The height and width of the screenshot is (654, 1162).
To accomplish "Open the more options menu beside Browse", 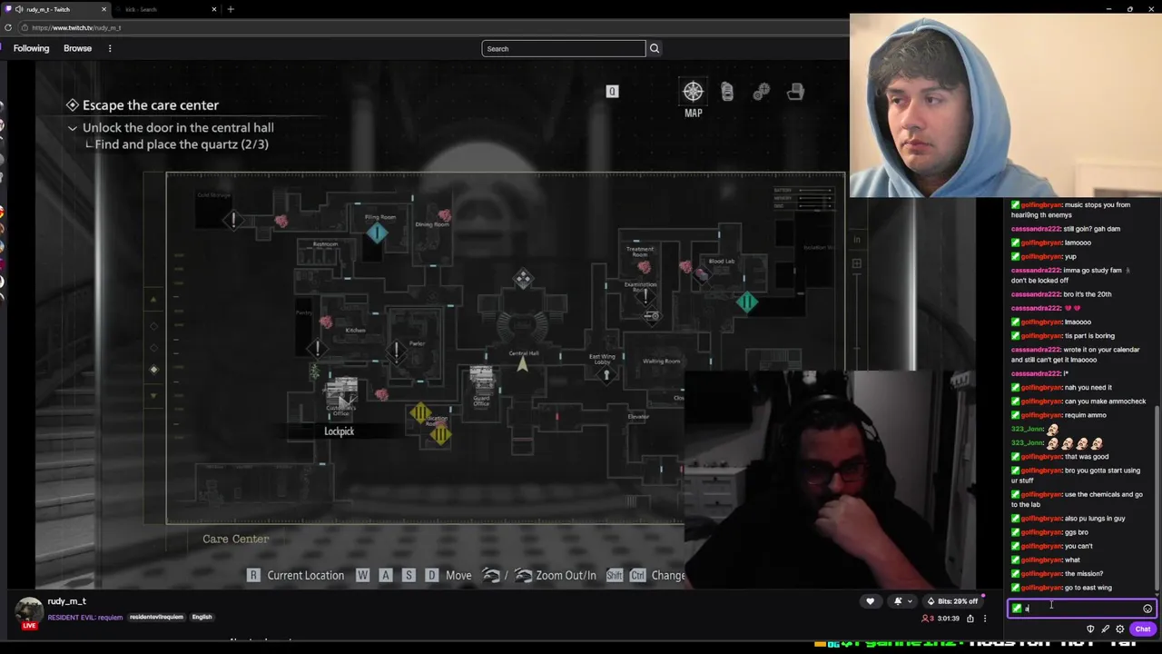I will click(110, 48).
